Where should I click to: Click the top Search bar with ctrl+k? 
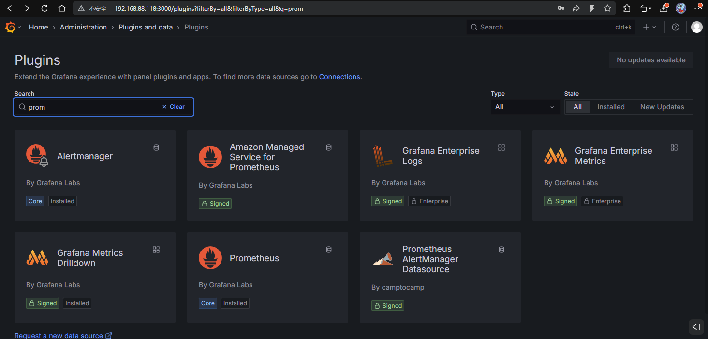click(551, 27)
